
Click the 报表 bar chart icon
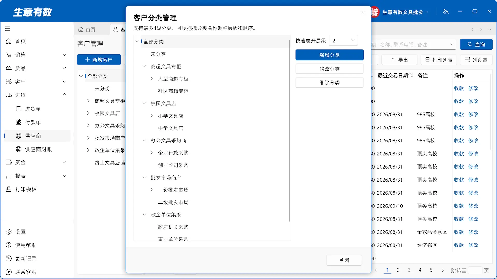[9, 176]
